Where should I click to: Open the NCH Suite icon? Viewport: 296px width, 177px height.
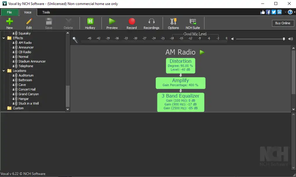point(193,22)
